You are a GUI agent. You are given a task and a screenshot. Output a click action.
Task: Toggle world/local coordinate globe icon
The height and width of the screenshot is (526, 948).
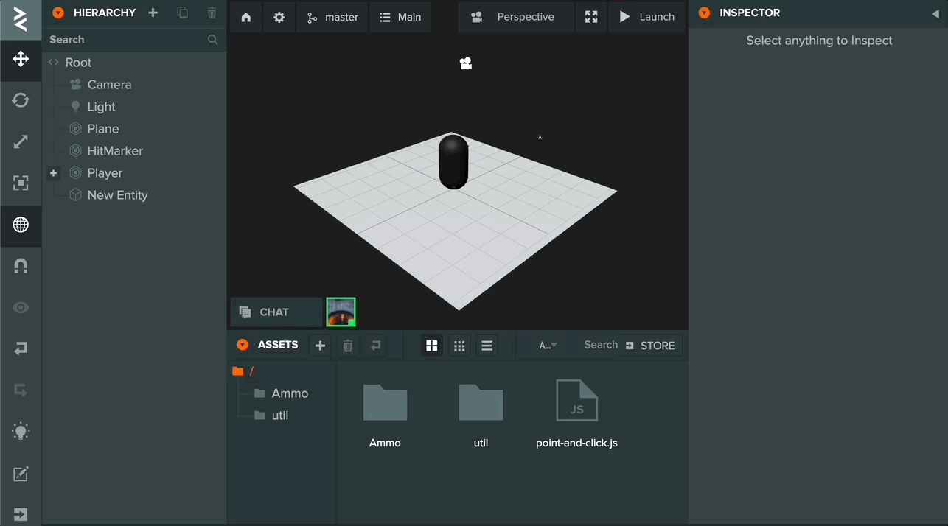tap(21, 225)
